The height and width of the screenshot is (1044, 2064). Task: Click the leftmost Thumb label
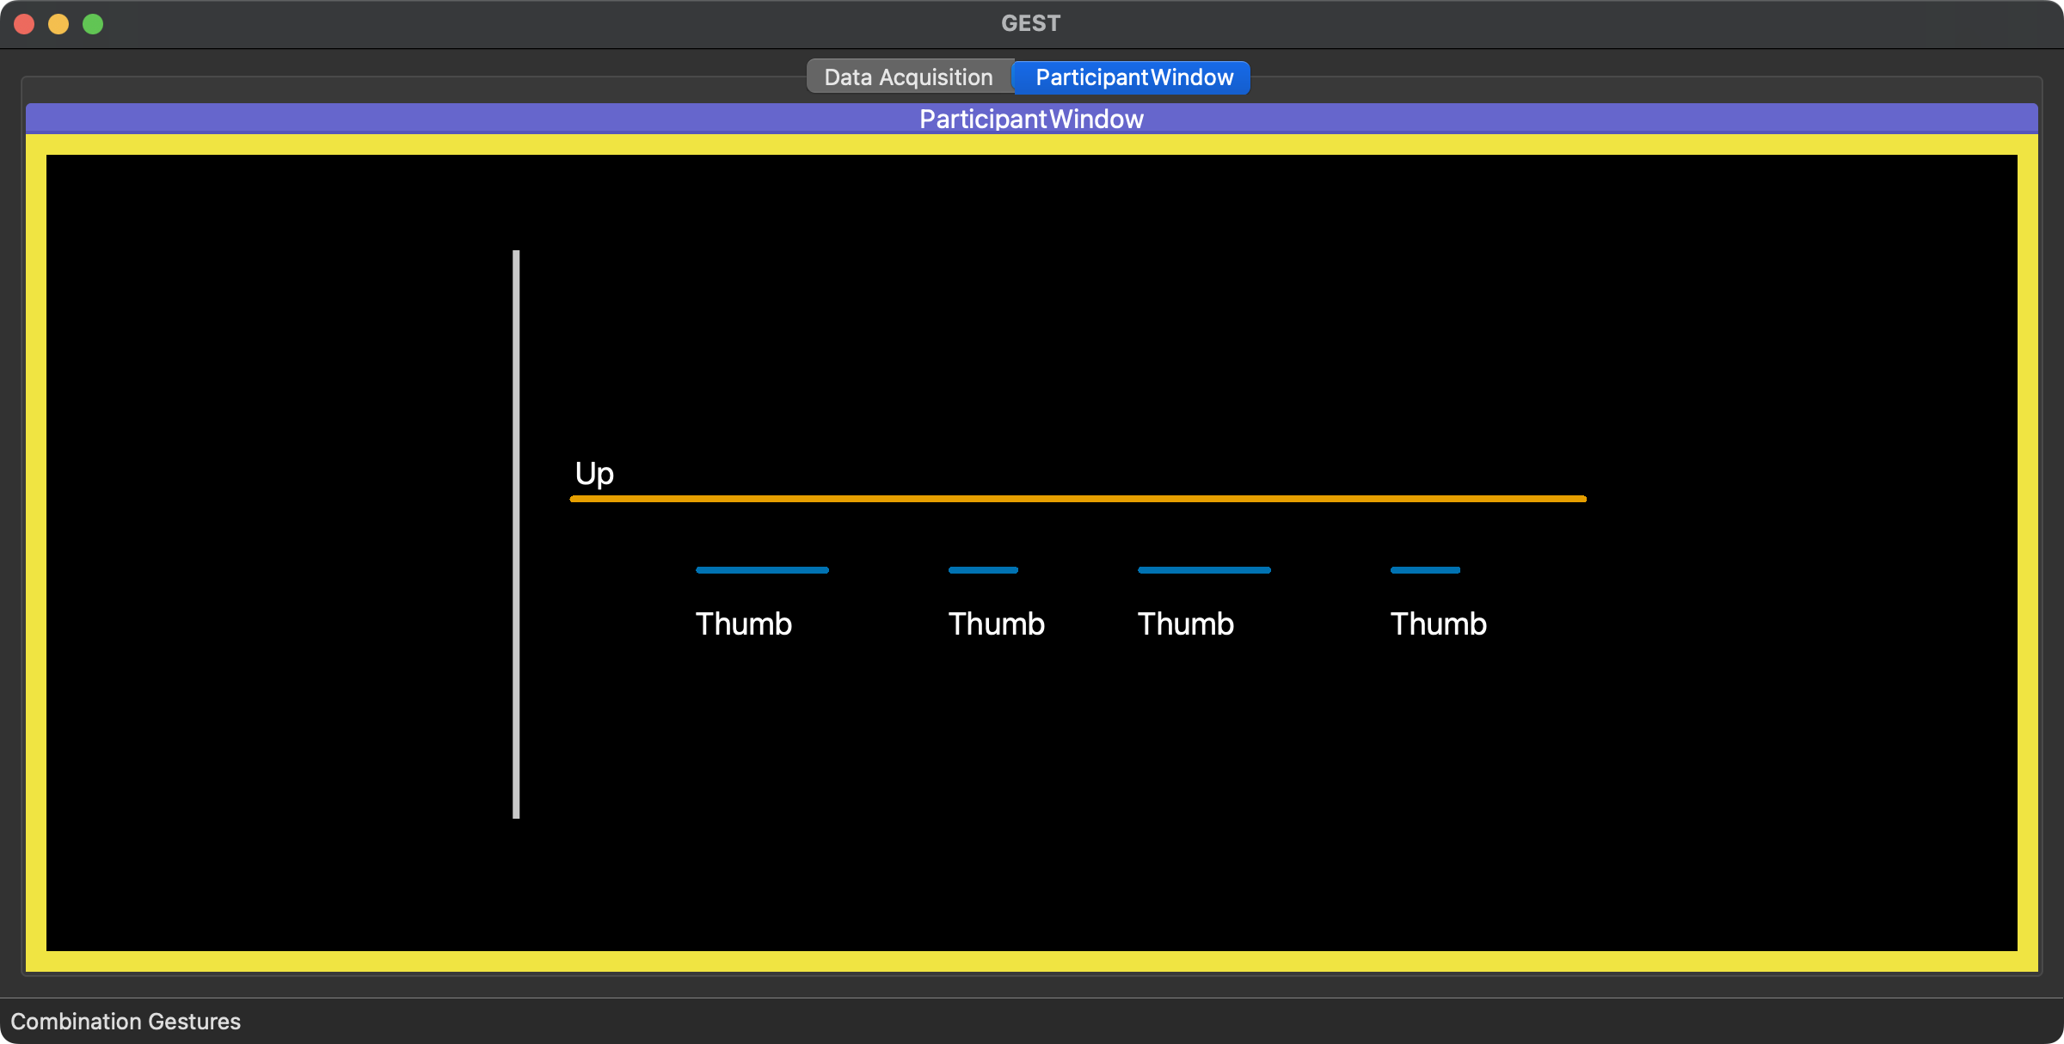(x=743, y=623)
